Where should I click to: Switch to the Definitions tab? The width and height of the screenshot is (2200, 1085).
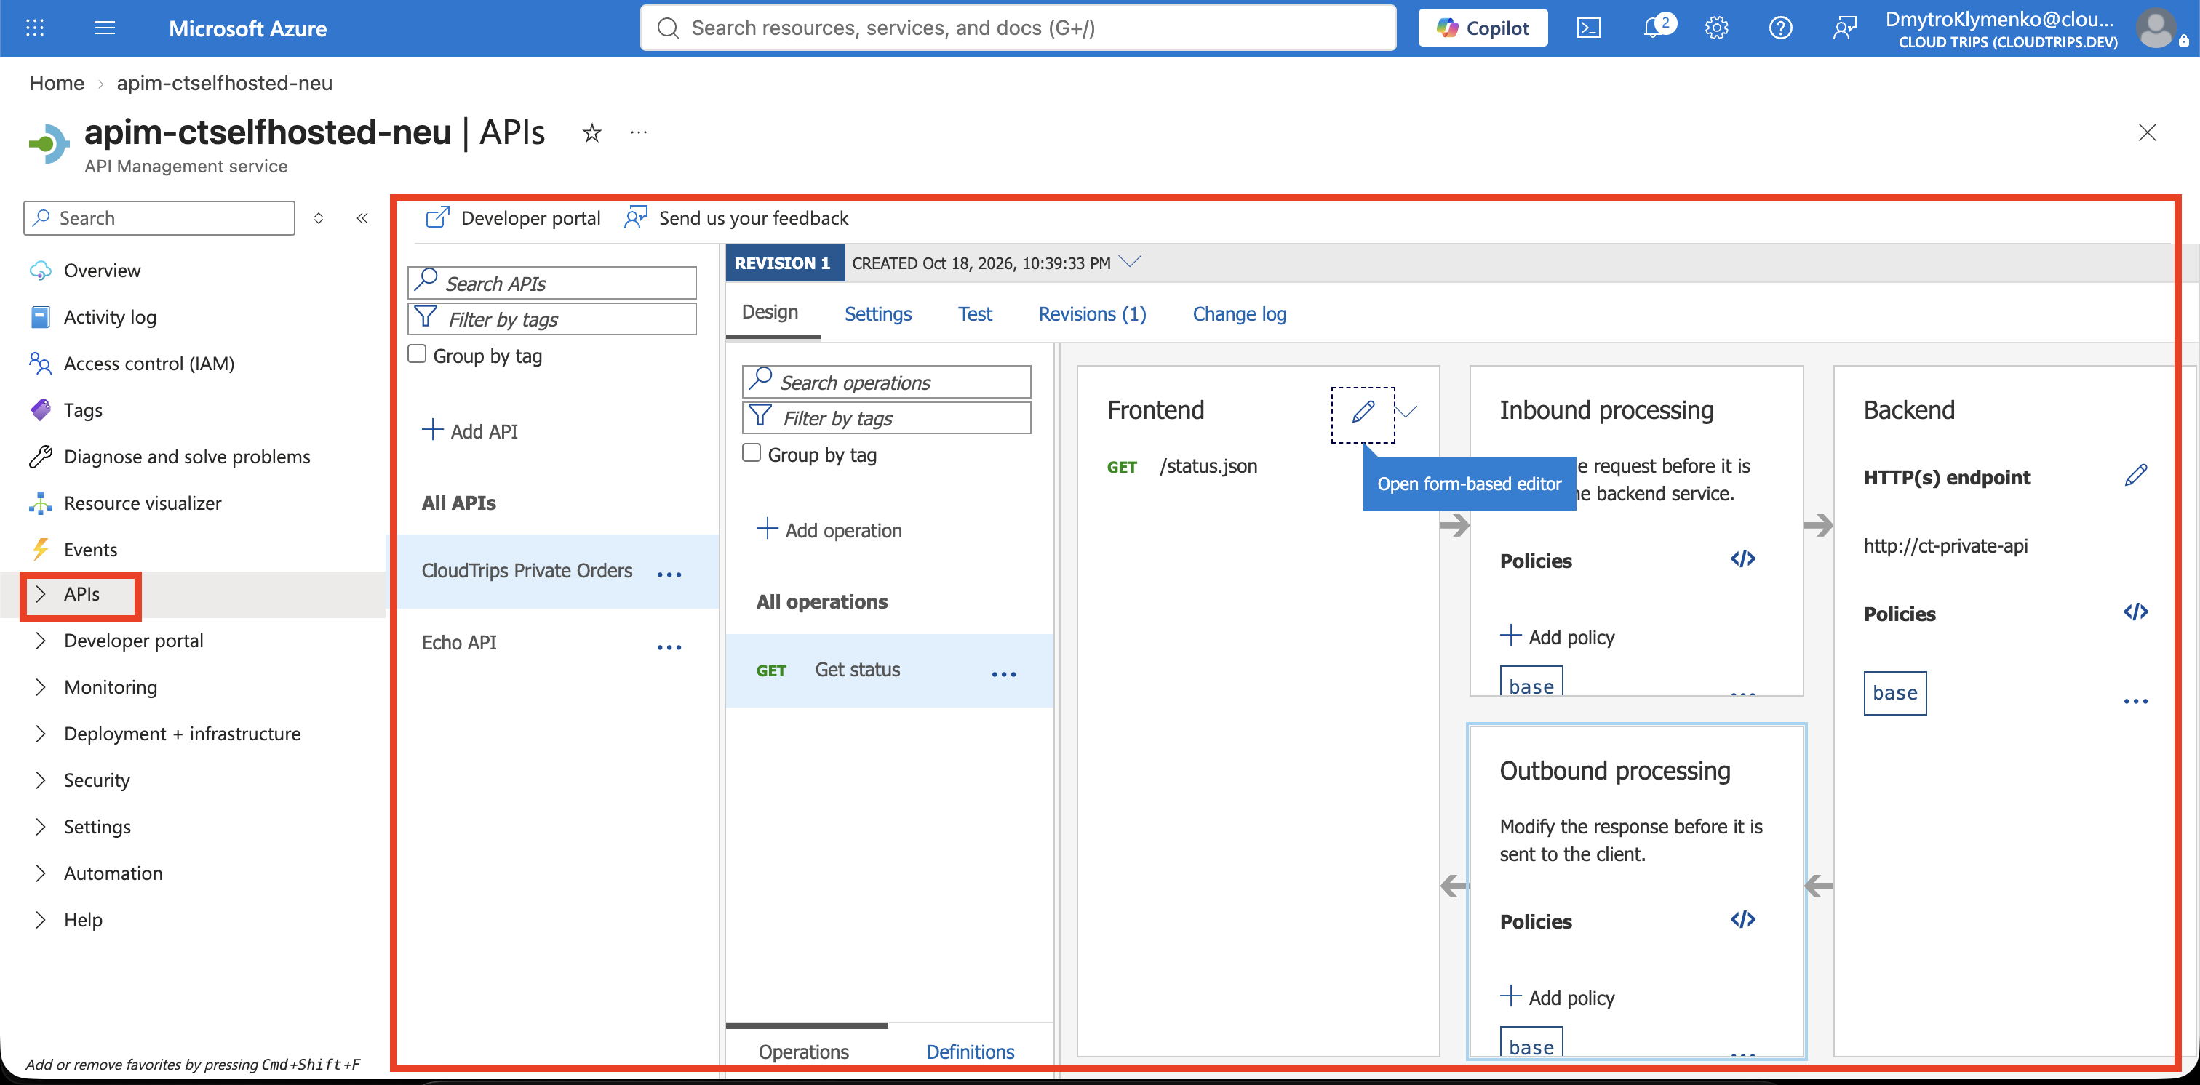point(969,1052)
